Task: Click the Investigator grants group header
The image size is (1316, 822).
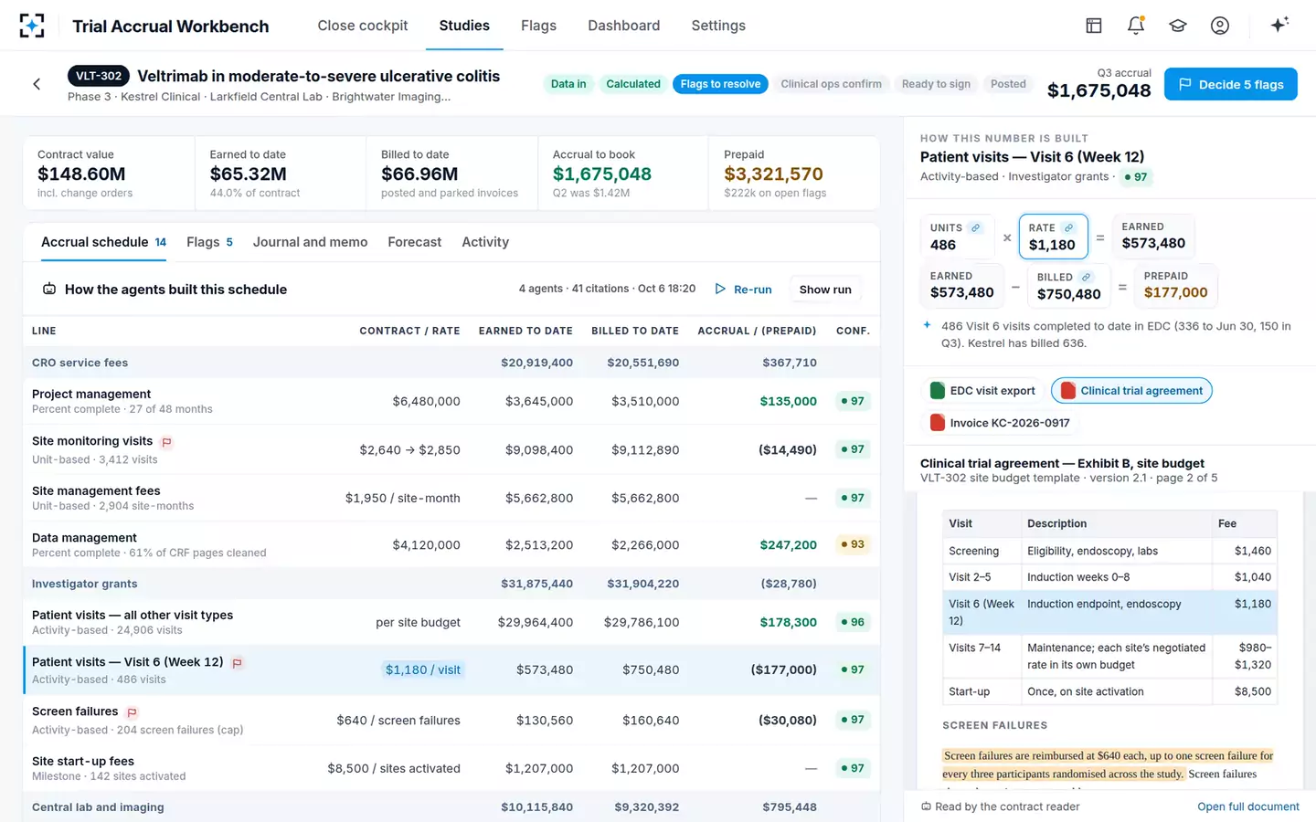Action: pyautogui.click(x=451, y=584)
